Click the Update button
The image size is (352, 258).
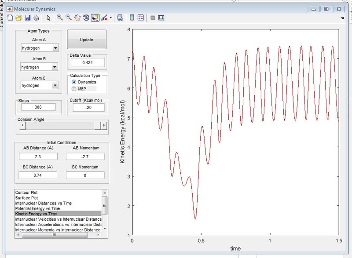click(87, 40)
